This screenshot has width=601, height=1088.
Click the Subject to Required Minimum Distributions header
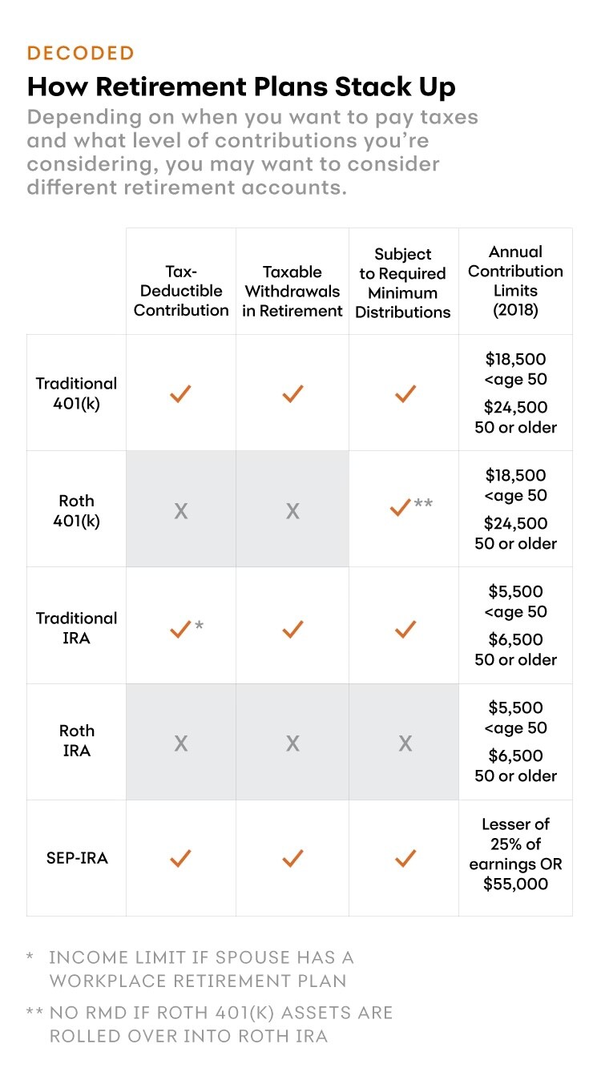point(403,283)
